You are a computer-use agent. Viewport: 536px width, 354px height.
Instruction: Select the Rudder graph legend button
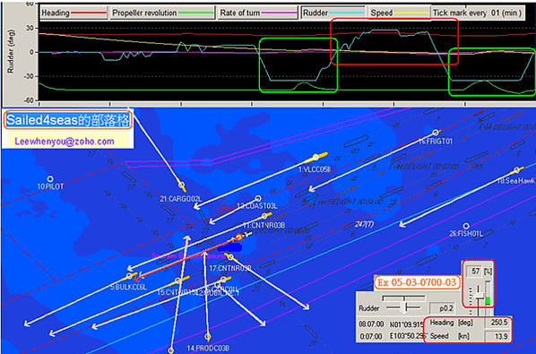click(x=333, y=13)
